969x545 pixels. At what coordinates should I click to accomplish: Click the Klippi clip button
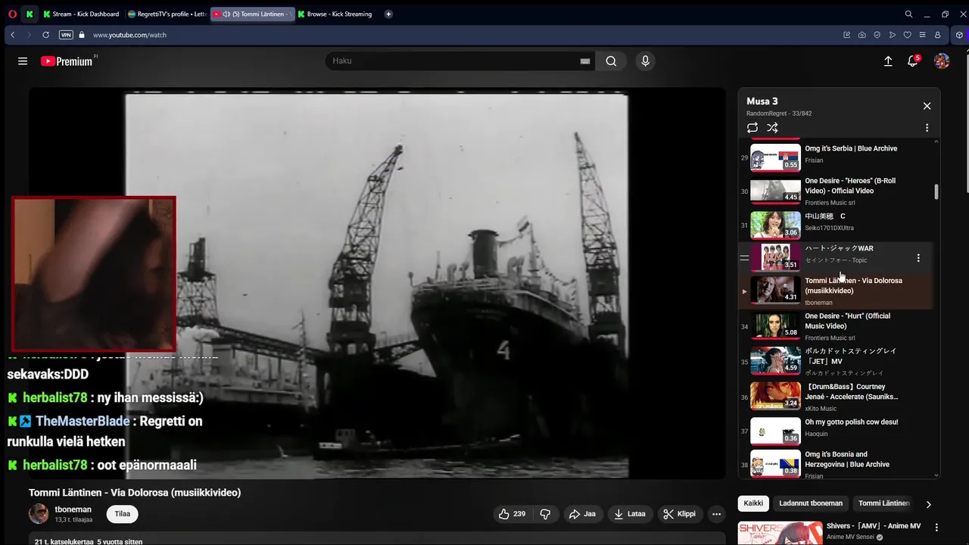click(x=679, y=514)
